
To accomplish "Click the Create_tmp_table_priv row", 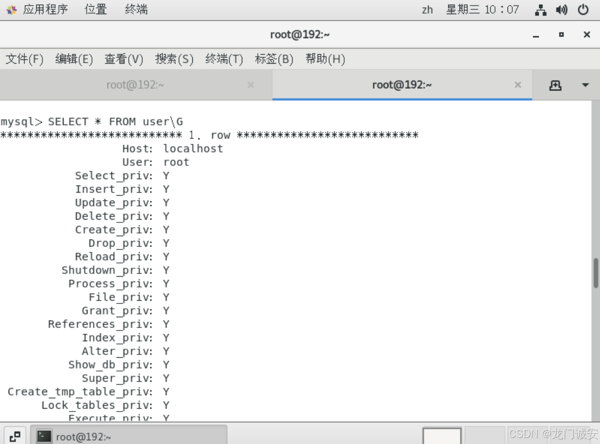I will point(88,392).
